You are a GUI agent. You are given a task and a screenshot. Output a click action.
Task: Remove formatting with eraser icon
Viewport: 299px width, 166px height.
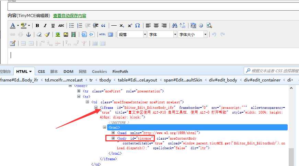click(39, 35)
